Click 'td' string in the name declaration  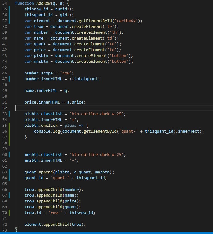110,38
